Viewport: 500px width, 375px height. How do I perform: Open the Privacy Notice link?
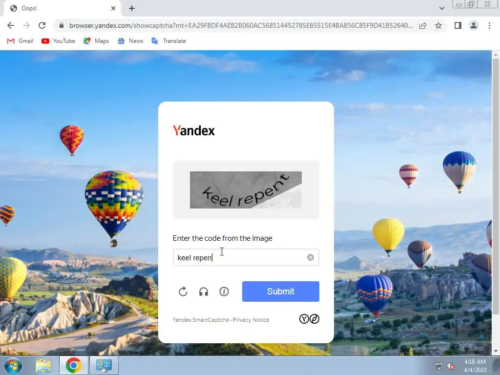(251, 320)
